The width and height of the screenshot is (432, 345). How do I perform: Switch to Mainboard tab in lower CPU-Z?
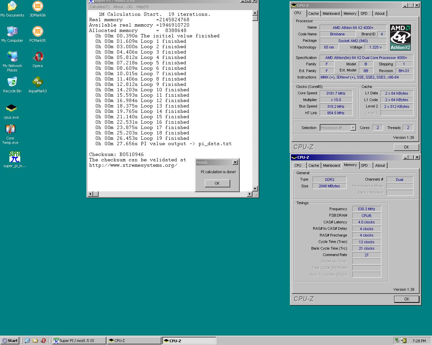tap(331, 165)
